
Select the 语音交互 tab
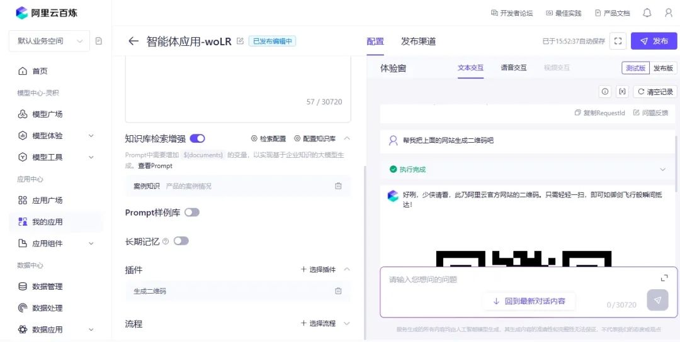point(514,68)
